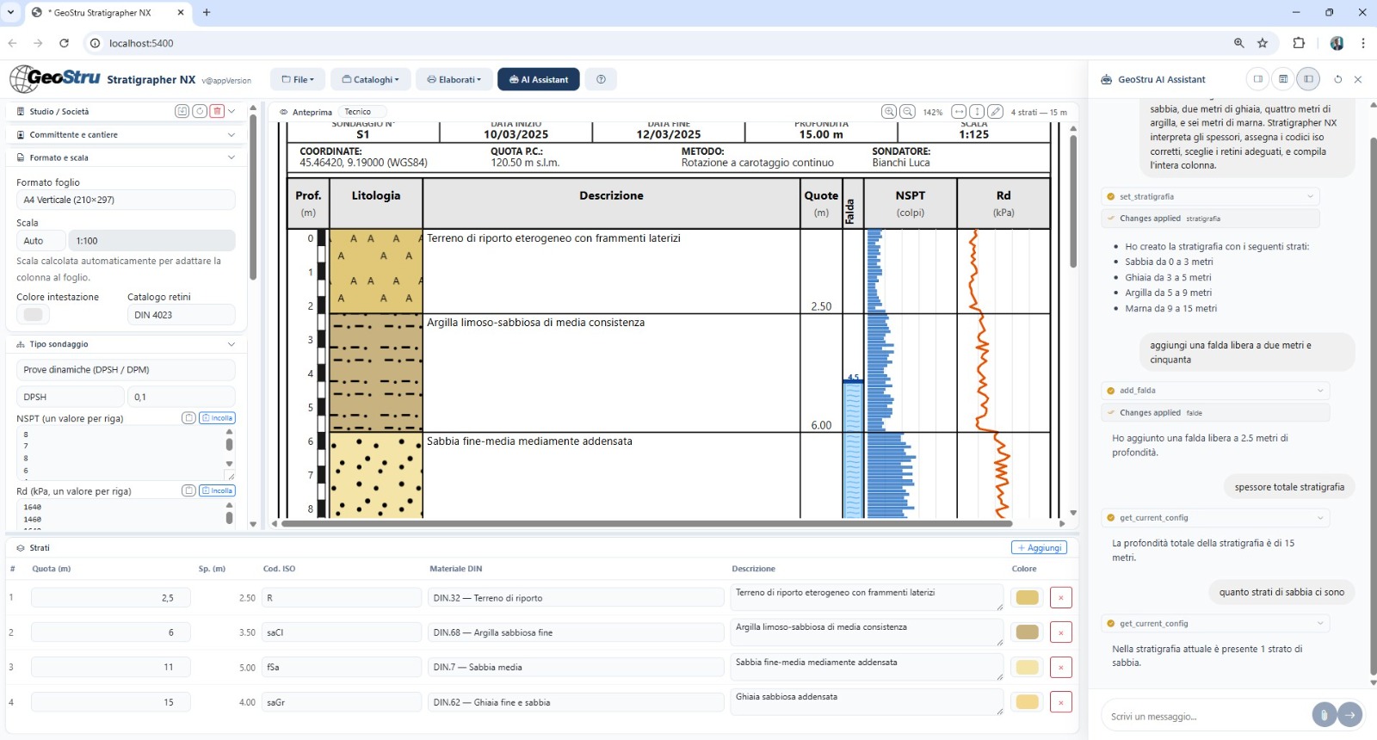The width and height of the screenshot is (1377, 740).
Task: Bookmark this page with the star icon
Action: [1263, 43]
